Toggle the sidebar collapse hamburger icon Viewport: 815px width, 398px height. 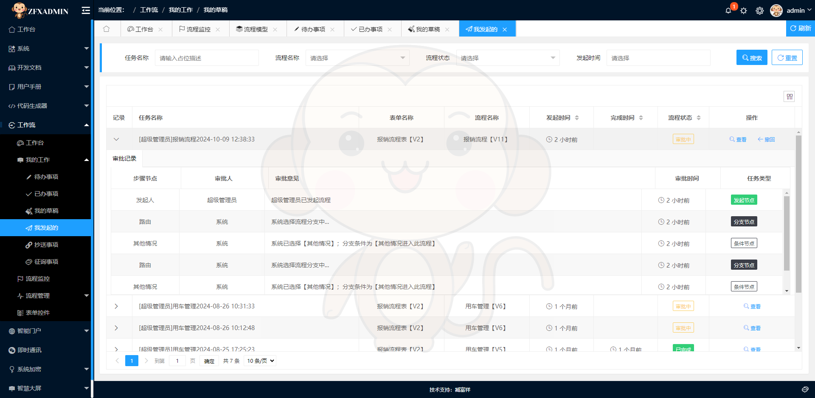click(86, 10)
